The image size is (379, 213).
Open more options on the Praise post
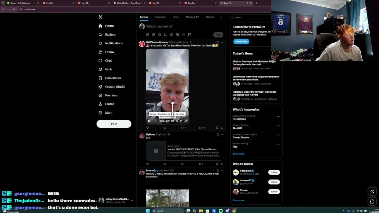coord(222,171)
